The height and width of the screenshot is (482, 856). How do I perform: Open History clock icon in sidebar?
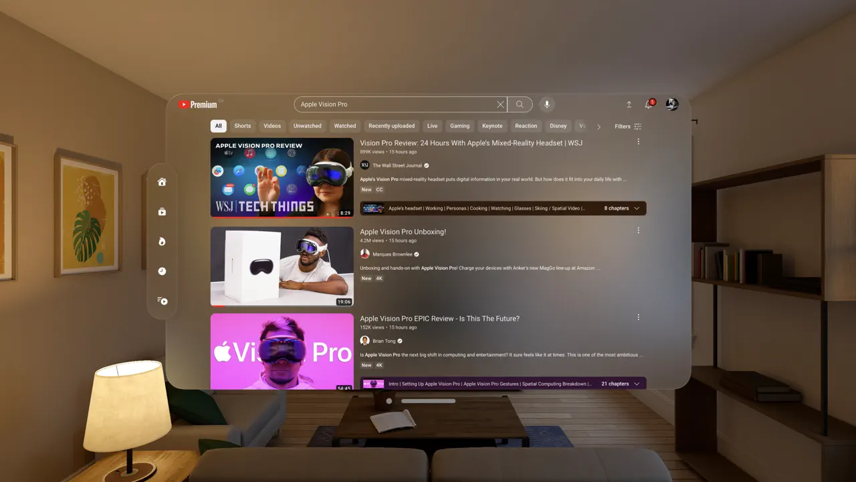[162, 271]
